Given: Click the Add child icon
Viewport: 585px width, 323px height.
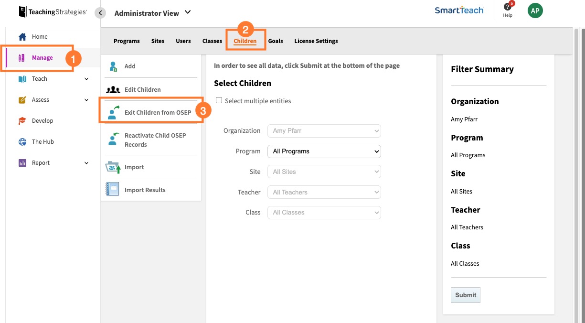Looking at the screenshot, I should click(x=113, y=66).
